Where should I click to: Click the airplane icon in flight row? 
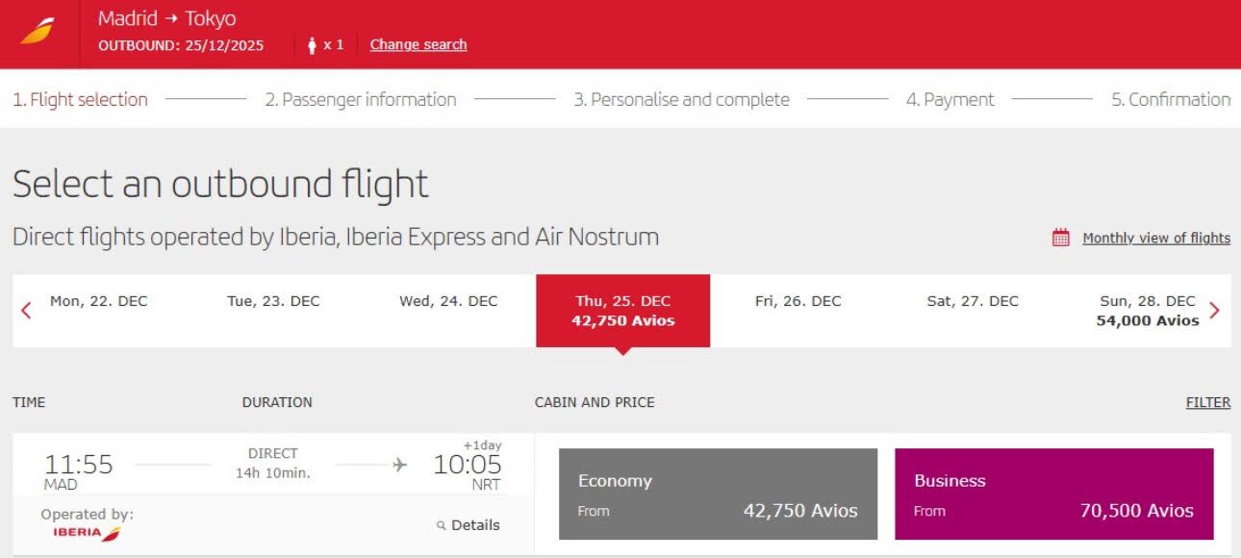tap(400, 466)
